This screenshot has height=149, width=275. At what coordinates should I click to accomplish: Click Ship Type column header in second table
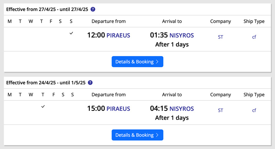254,95
